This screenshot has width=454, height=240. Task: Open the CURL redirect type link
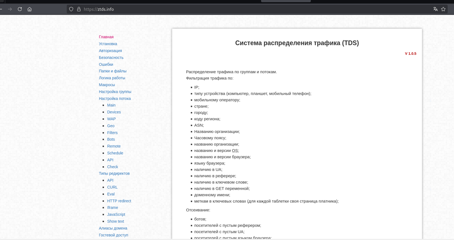tap(112, 187)
